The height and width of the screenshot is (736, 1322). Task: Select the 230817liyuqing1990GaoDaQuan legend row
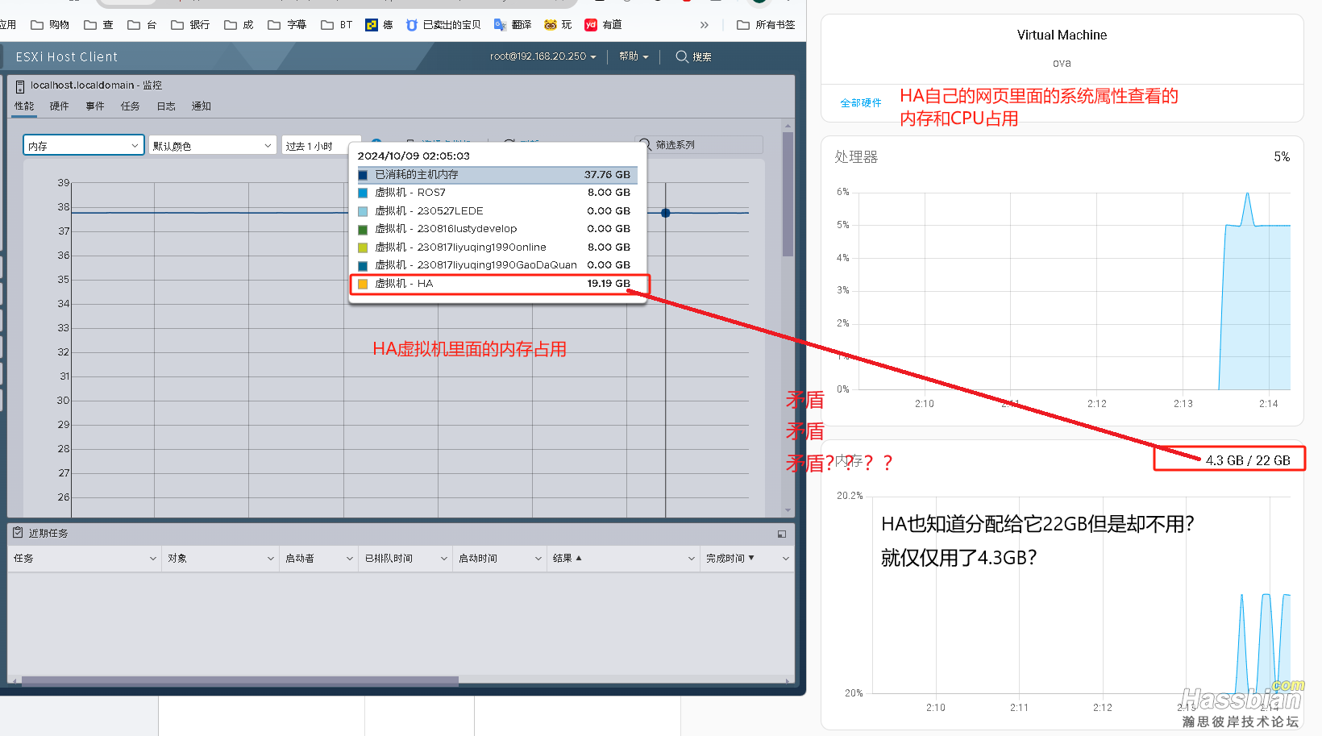point(497,265)
